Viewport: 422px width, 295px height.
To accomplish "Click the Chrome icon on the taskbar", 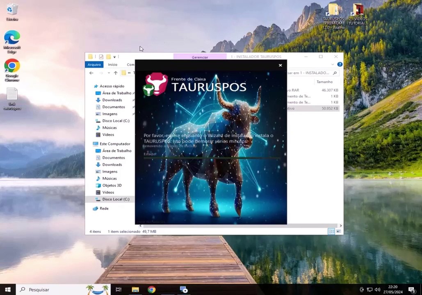I will [151, 289].
